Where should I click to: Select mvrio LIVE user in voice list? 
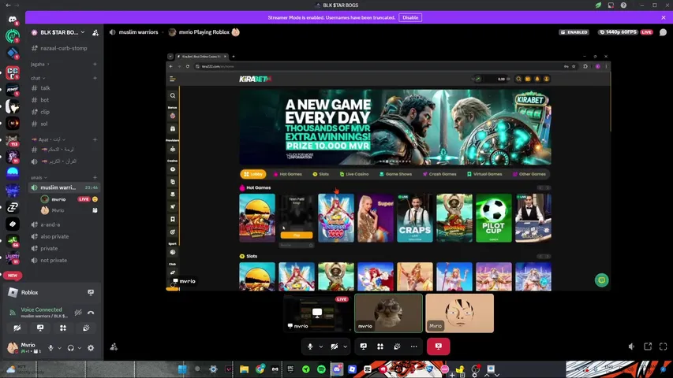coord(69,199)
